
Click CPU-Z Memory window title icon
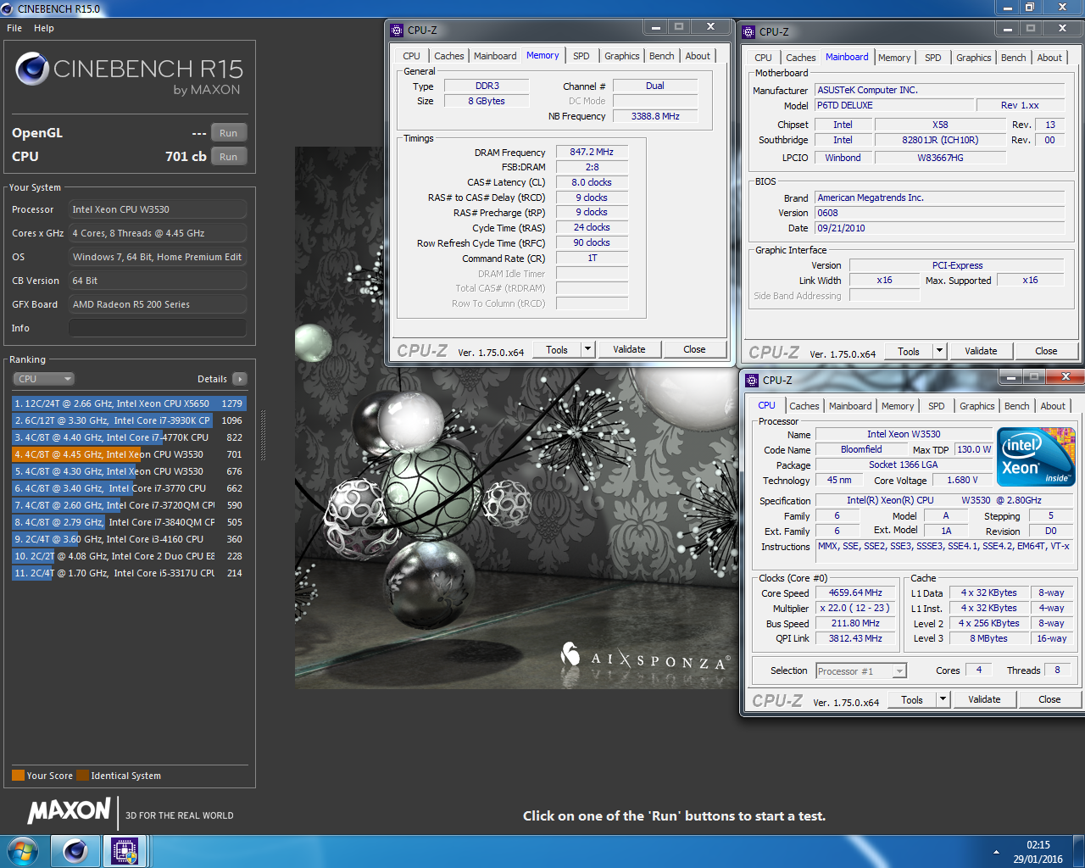click(x=397, y=30)
